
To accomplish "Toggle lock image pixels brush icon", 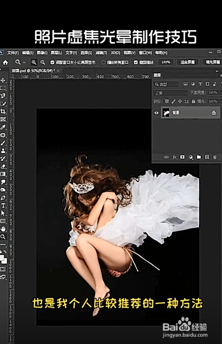I will coord(173,101).
